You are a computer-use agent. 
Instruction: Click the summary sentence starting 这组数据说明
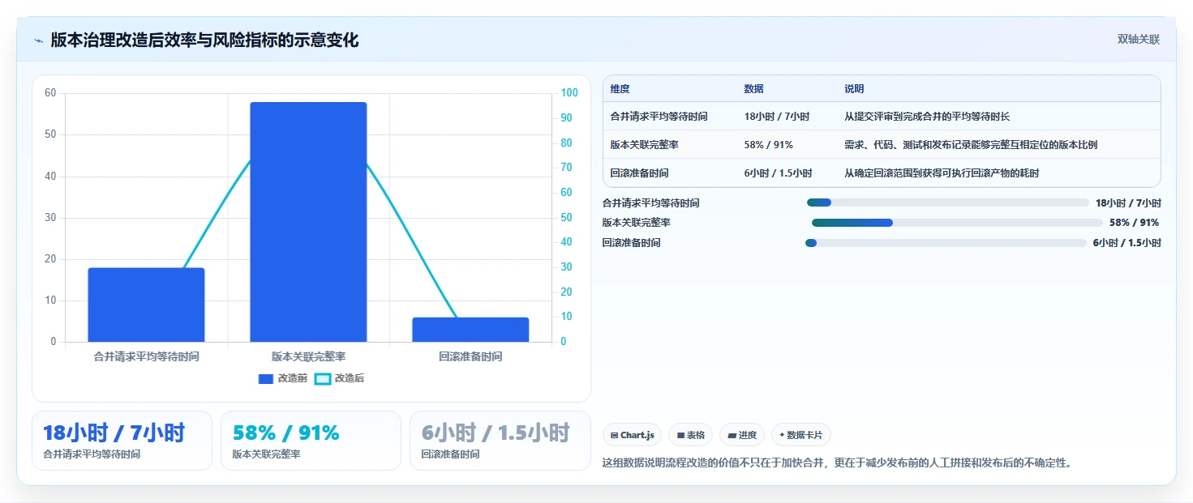(837, 463)
